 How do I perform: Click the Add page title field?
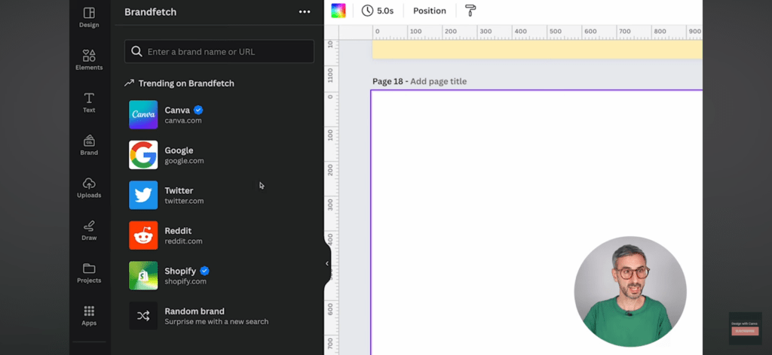(438, 81)
